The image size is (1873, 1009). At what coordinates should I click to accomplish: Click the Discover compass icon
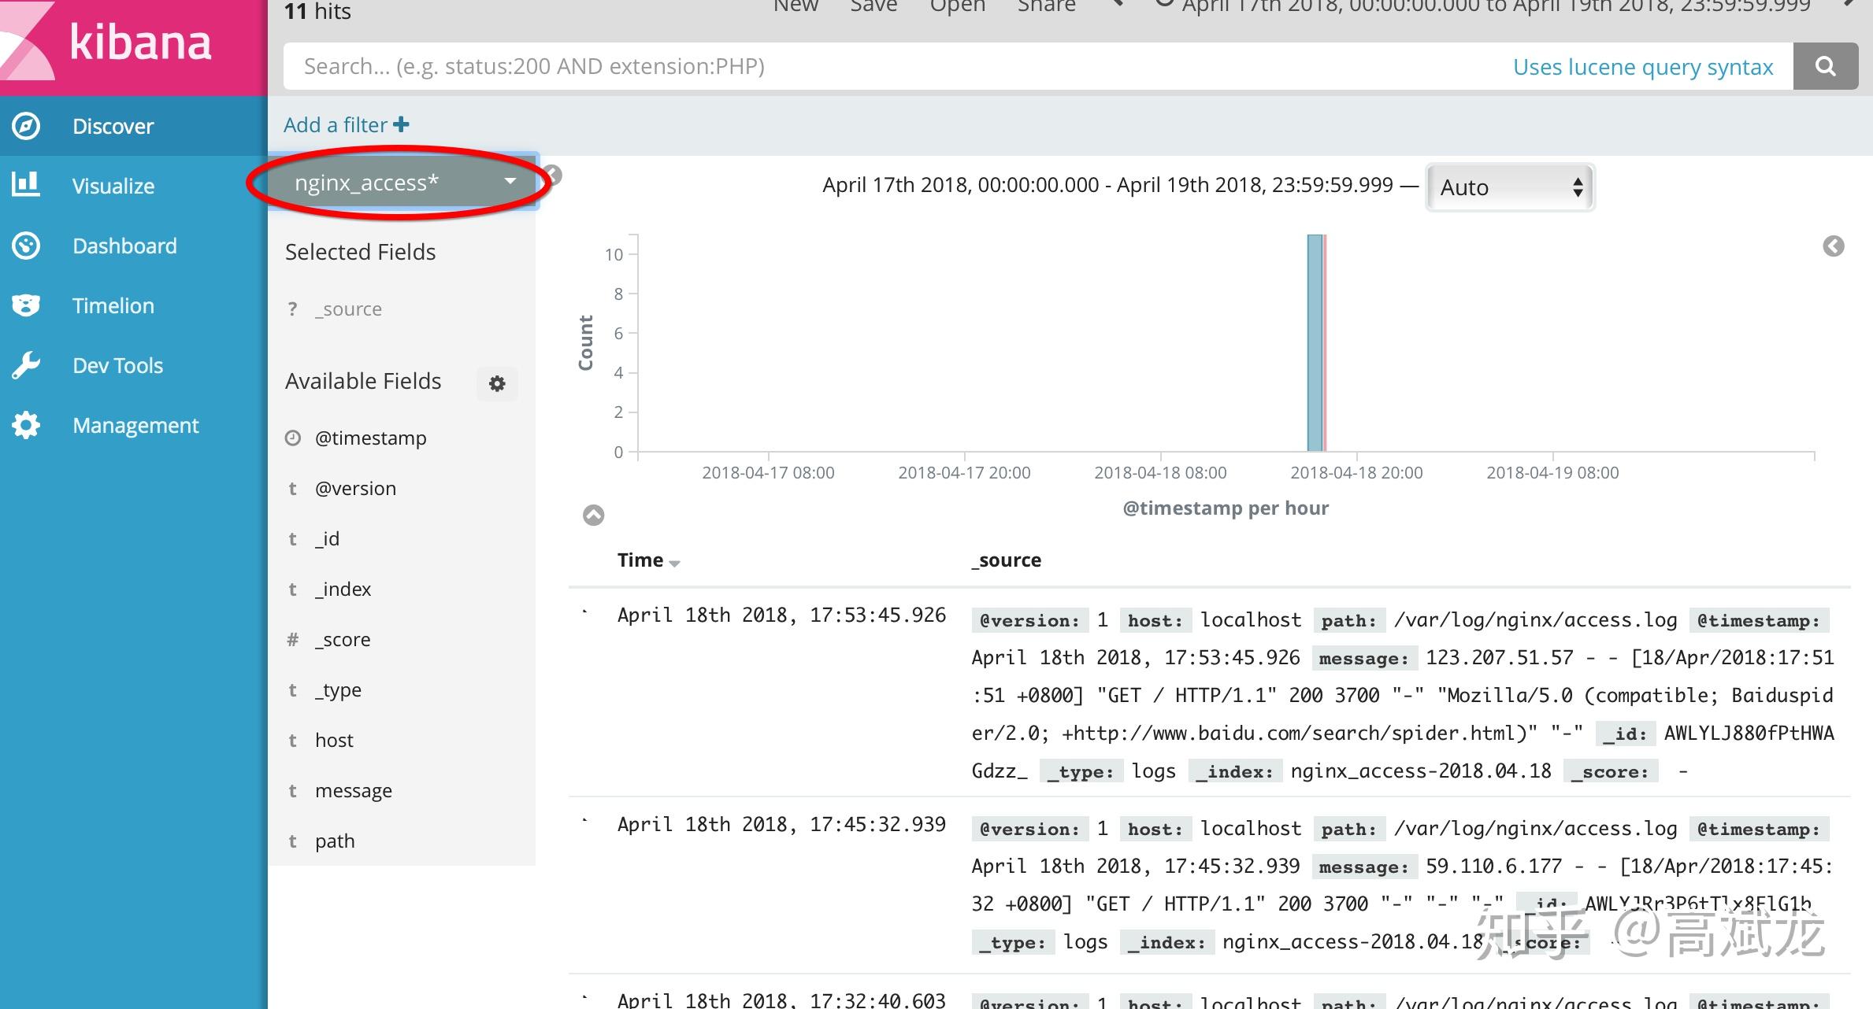coord(26,126)
